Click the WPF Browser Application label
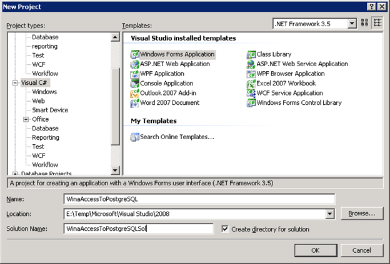The width and height of the screenshot is (390, 264). pyautogui.click(x=291, y=74)
